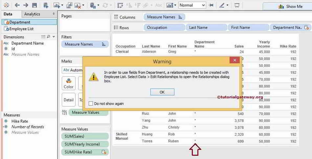Click OK in the Warning dialog
Viewport: 312px width, 159px height.
point(162,92)
